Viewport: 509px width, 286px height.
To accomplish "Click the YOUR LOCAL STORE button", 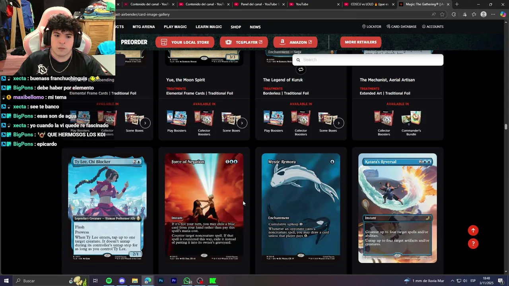I will pos(185,42).
